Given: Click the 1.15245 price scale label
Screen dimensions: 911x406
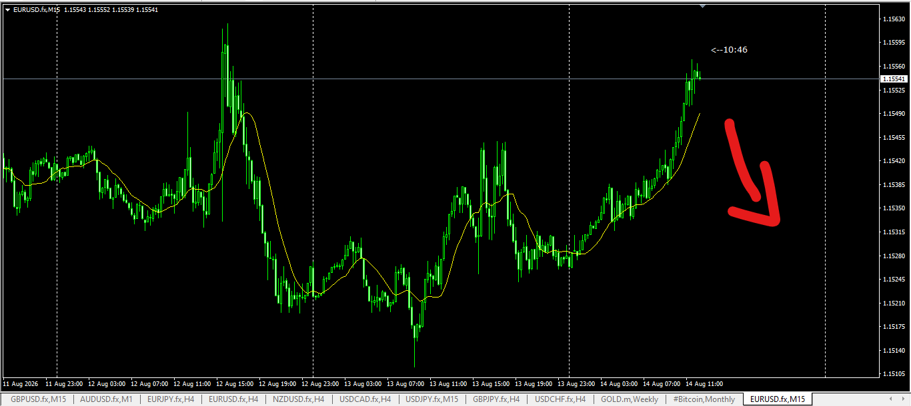Looking at the screenshot, I should (893, 280).
